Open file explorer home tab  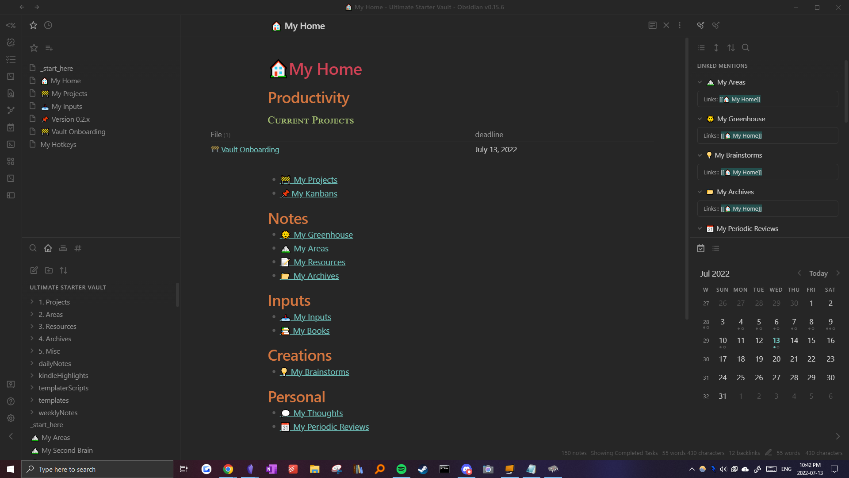point(48,248)
